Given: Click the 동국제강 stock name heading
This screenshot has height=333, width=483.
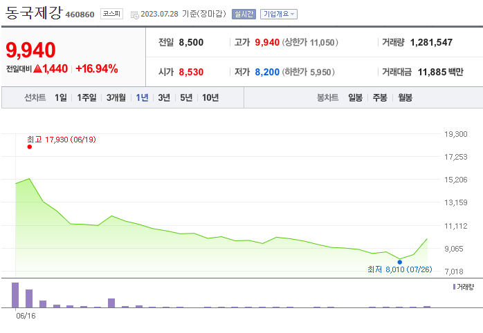Looking at the screenshot, I should click(34, 13).
